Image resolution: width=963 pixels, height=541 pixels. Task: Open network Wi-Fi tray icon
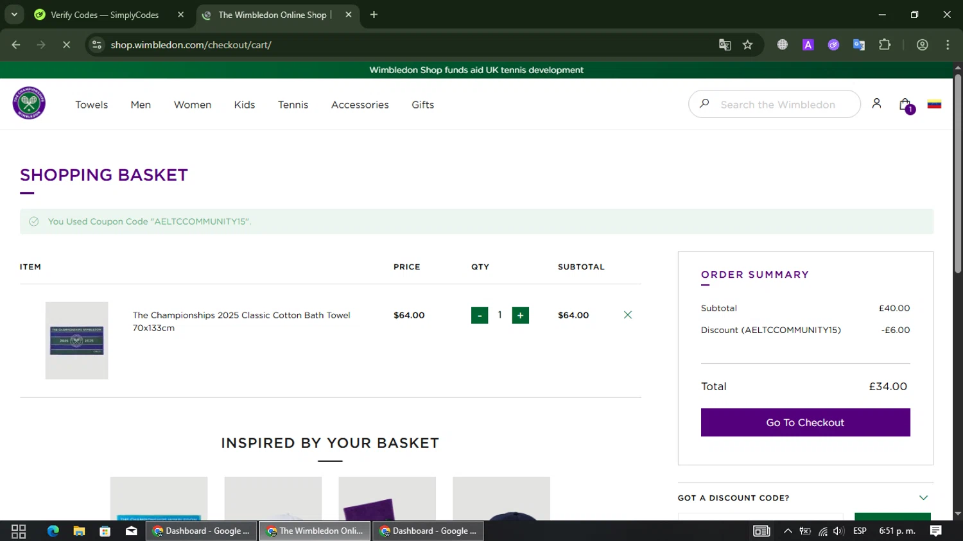(823, 531)
